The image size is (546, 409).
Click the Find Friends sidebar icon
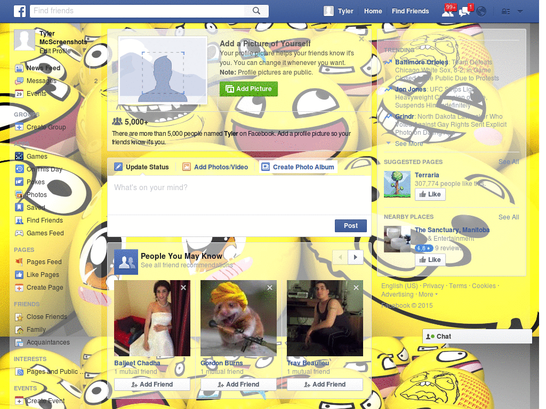(19, 220)
